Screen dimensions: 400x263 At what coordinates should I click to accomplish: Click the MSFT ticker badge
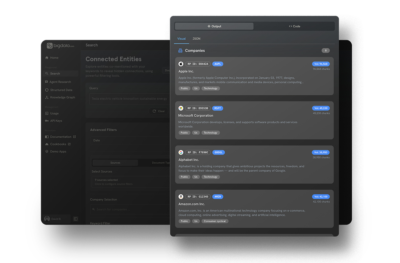[217, 108]
